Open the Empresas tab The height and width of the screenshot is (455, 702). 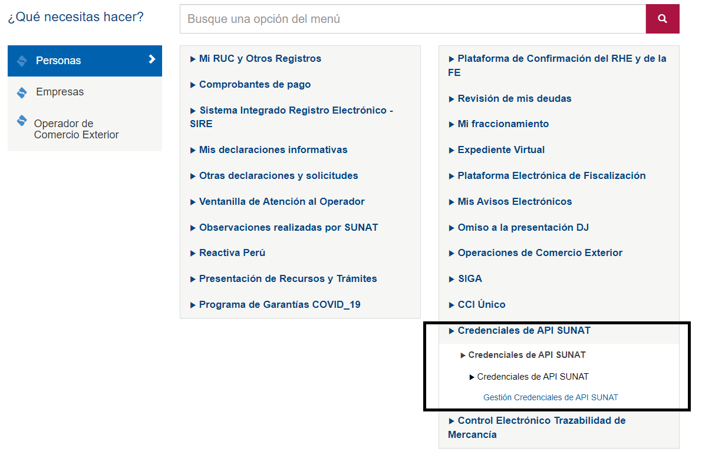click(85, 92)
